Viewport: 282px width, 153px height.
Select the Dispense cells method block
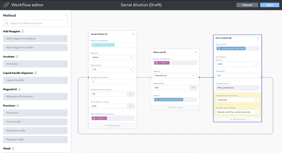[35, 131]
